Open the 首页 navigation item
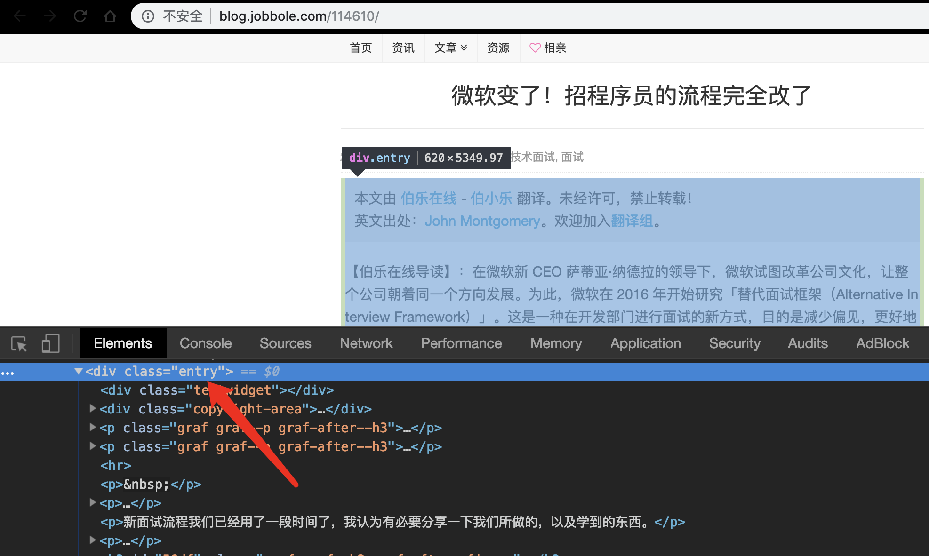This screenshot has height=556, width=929. click(361, 48)
